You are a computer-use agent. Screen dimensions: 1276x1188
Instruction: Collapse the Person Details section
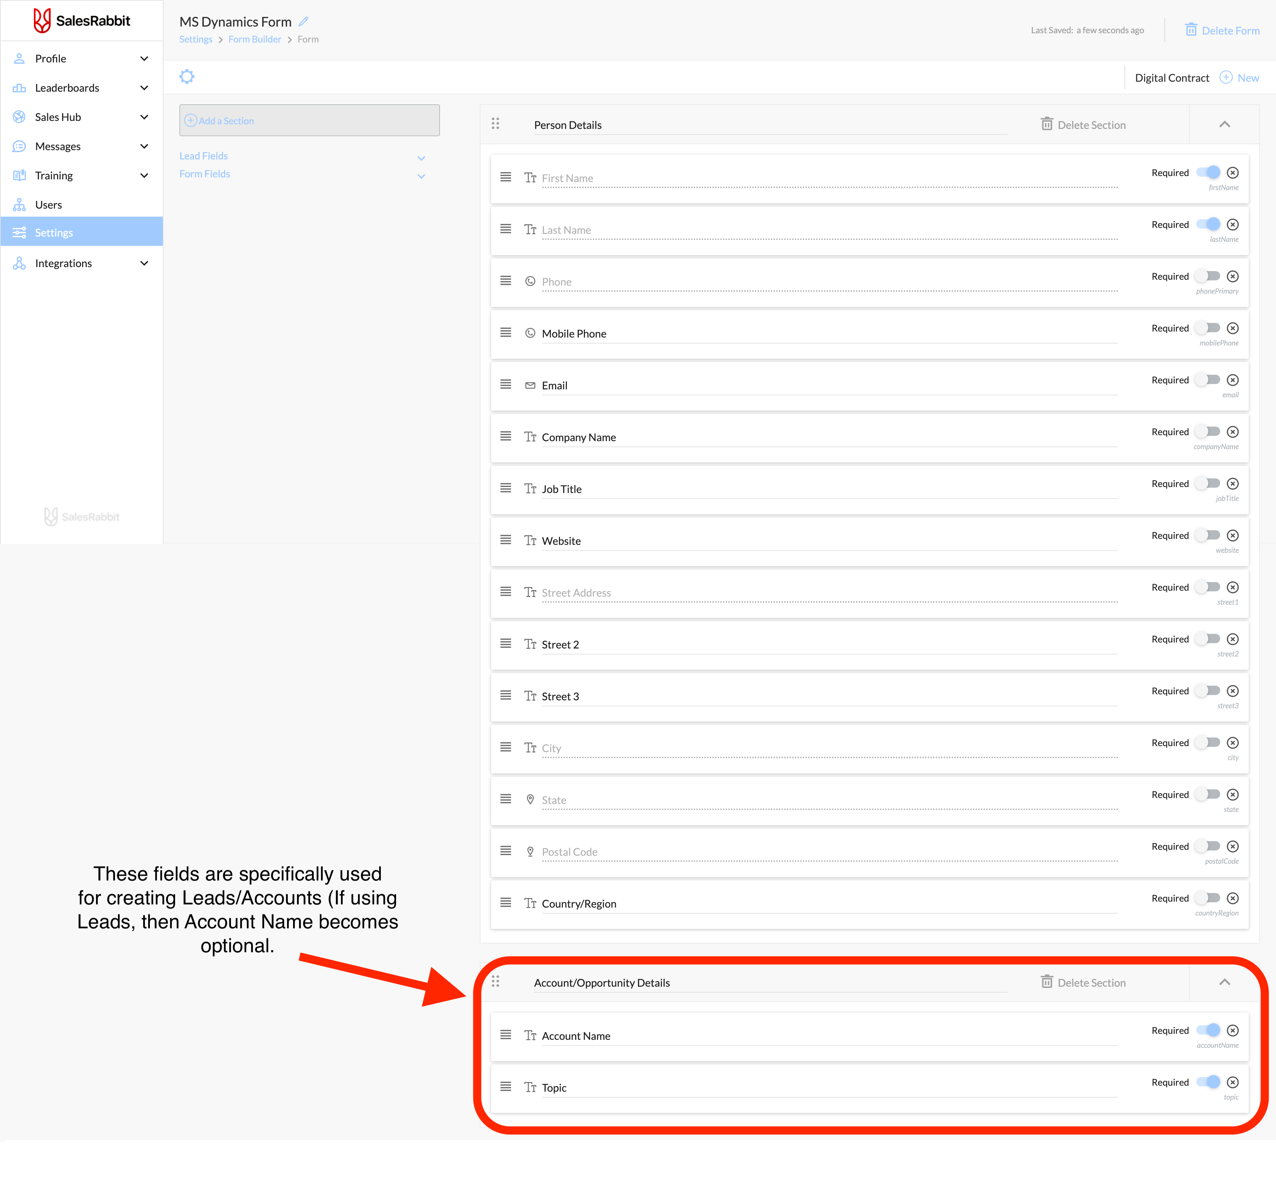(x=1224, y=125)
